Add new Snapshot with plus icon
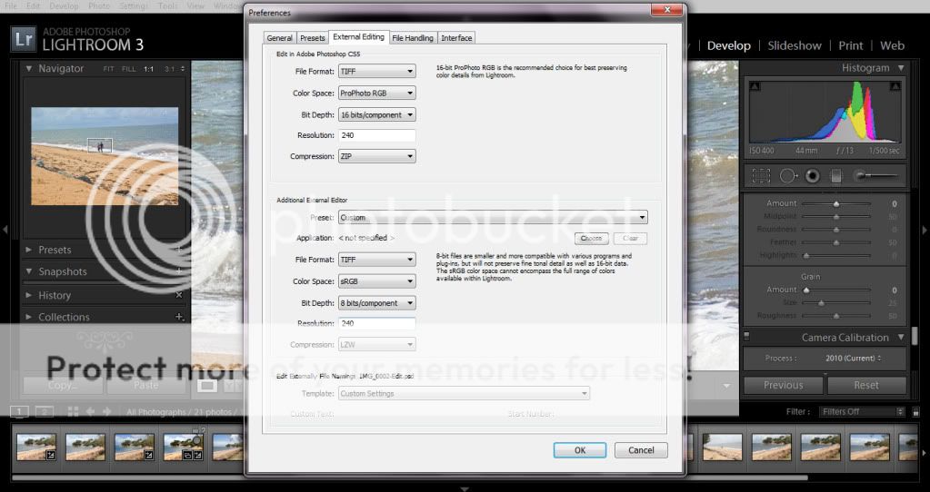This screenshot has height=492, width=930. coord(179,271)
